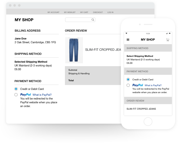Choose the PayPal radio option on mobile
This screenshot has width=178, height=143.
pos(128,85)
